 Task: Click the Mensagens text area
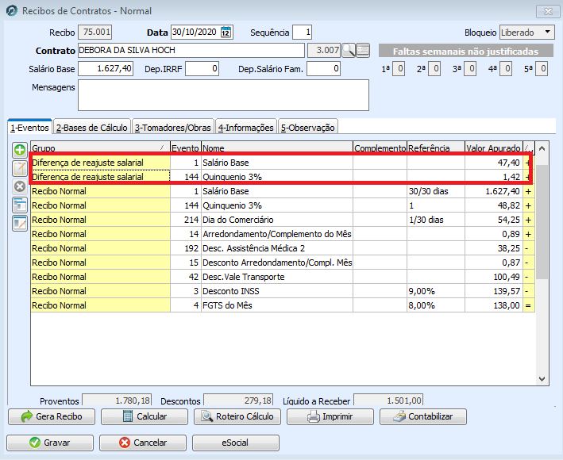223,95
